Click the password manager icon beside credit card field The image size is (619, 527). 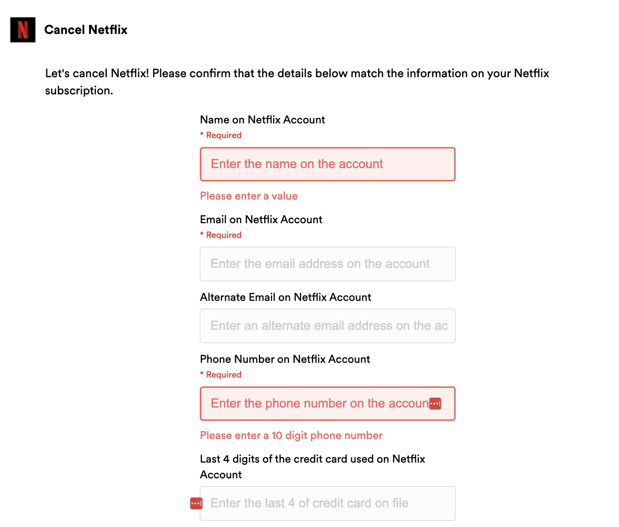[196, 503]
